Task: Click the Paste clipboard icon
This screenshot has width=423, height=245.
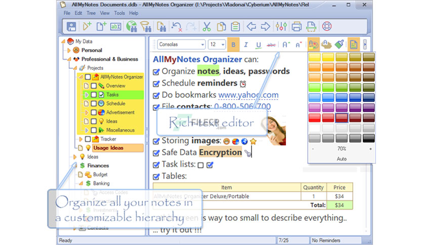Action: [x=235, y=26]
